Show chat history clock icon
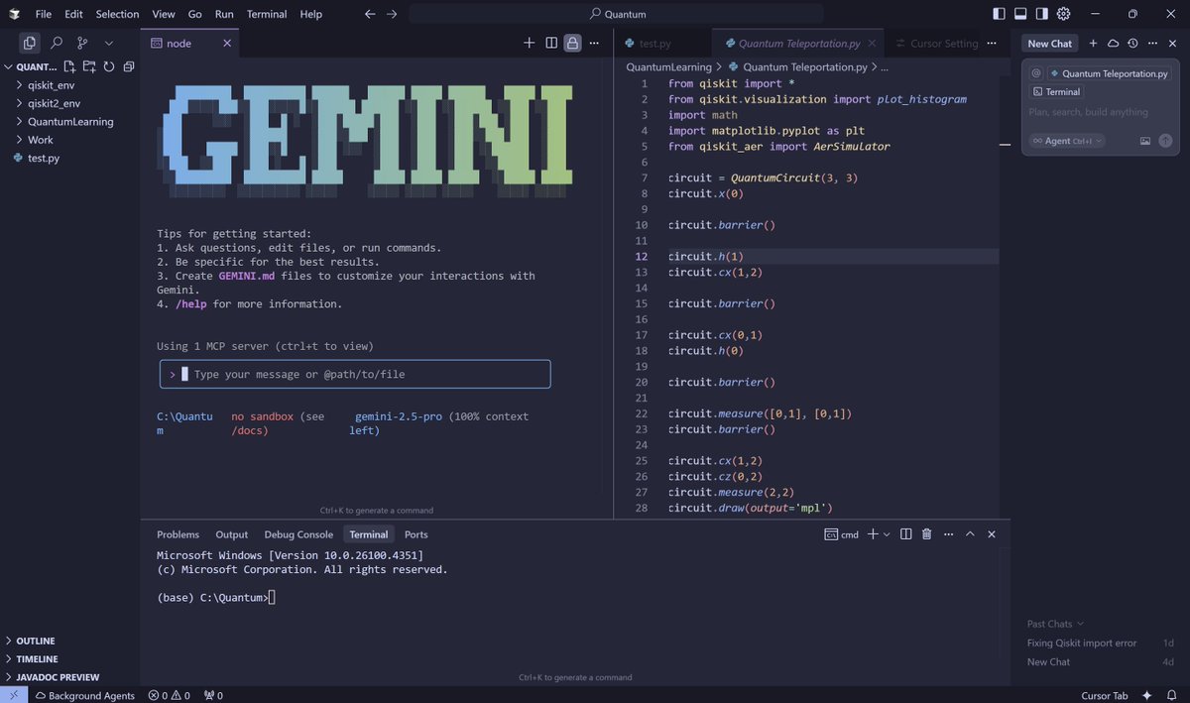The image size is (1190, 703). tap(1132, 44)
